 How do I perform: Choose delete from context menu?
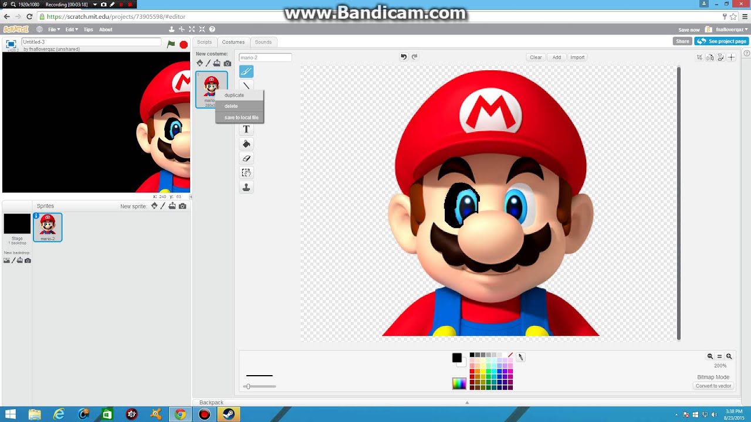click(x=239, y=106)
